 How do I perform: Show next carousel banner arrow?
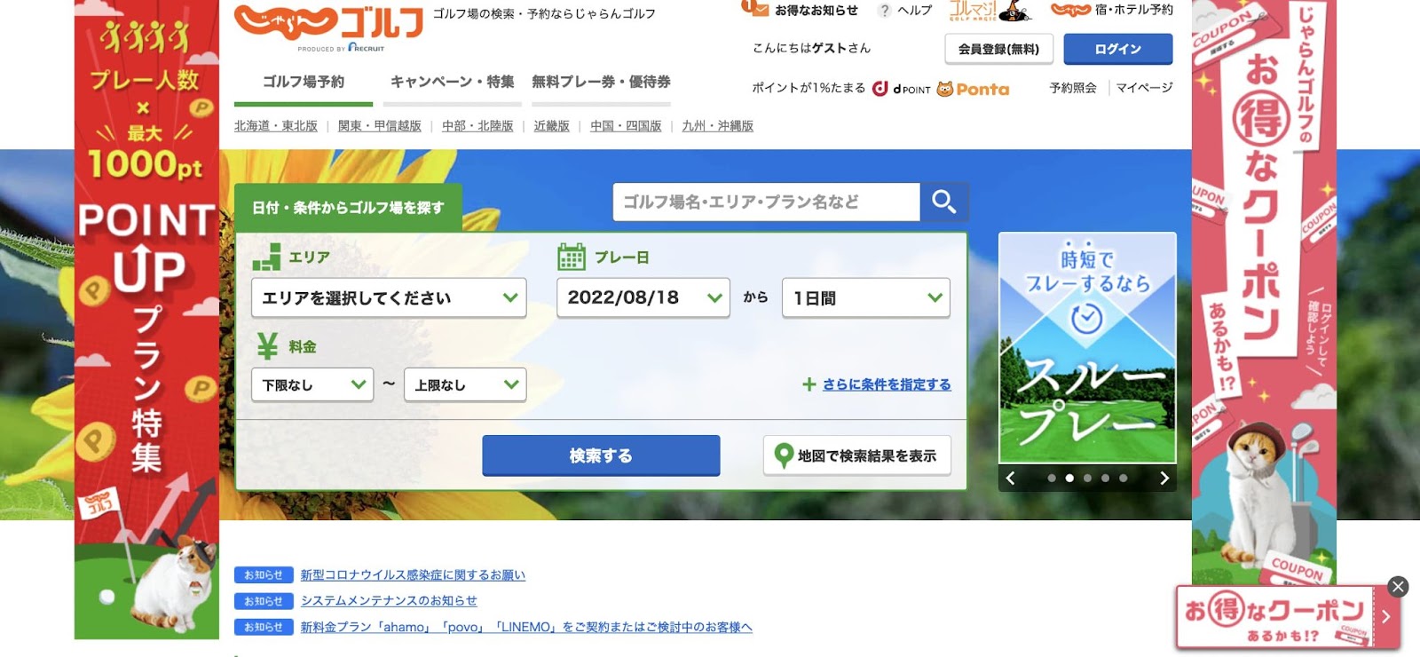point(1164,478)
